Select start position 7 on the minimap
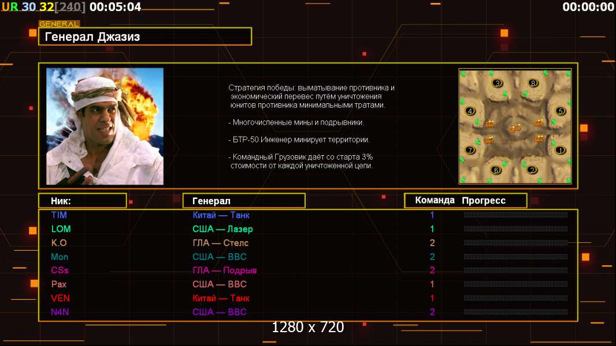The image size is (616, 346). point(470,150)
